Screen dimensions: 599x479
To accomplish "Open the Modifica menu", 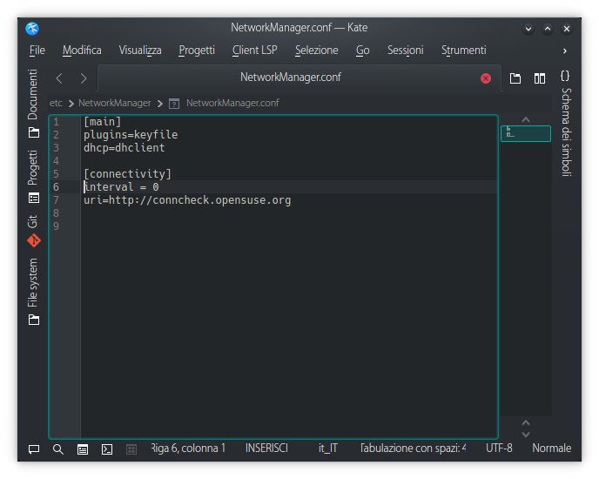I will click(82, 51).
